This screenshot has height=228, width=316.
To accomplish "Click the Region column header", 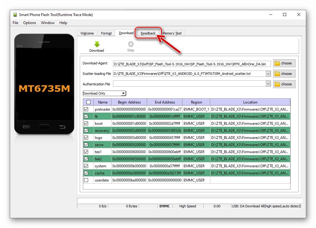I will [x=196, y=102].
